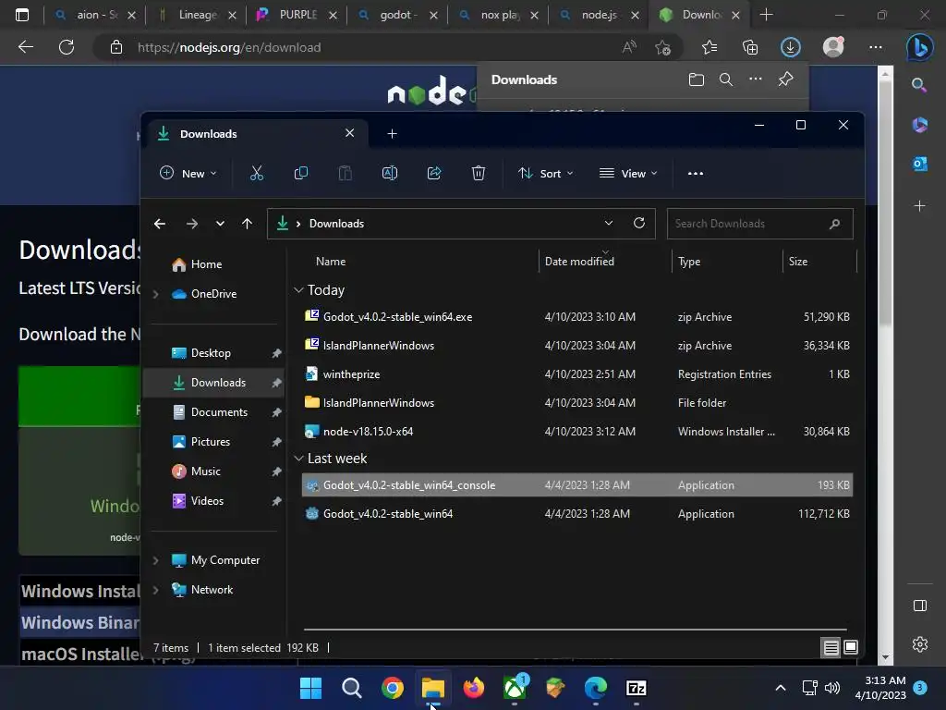This screenshot has width=946, height=710.
Task: Click Read aloud icon in address bar
Action: [x=629, y=47]
